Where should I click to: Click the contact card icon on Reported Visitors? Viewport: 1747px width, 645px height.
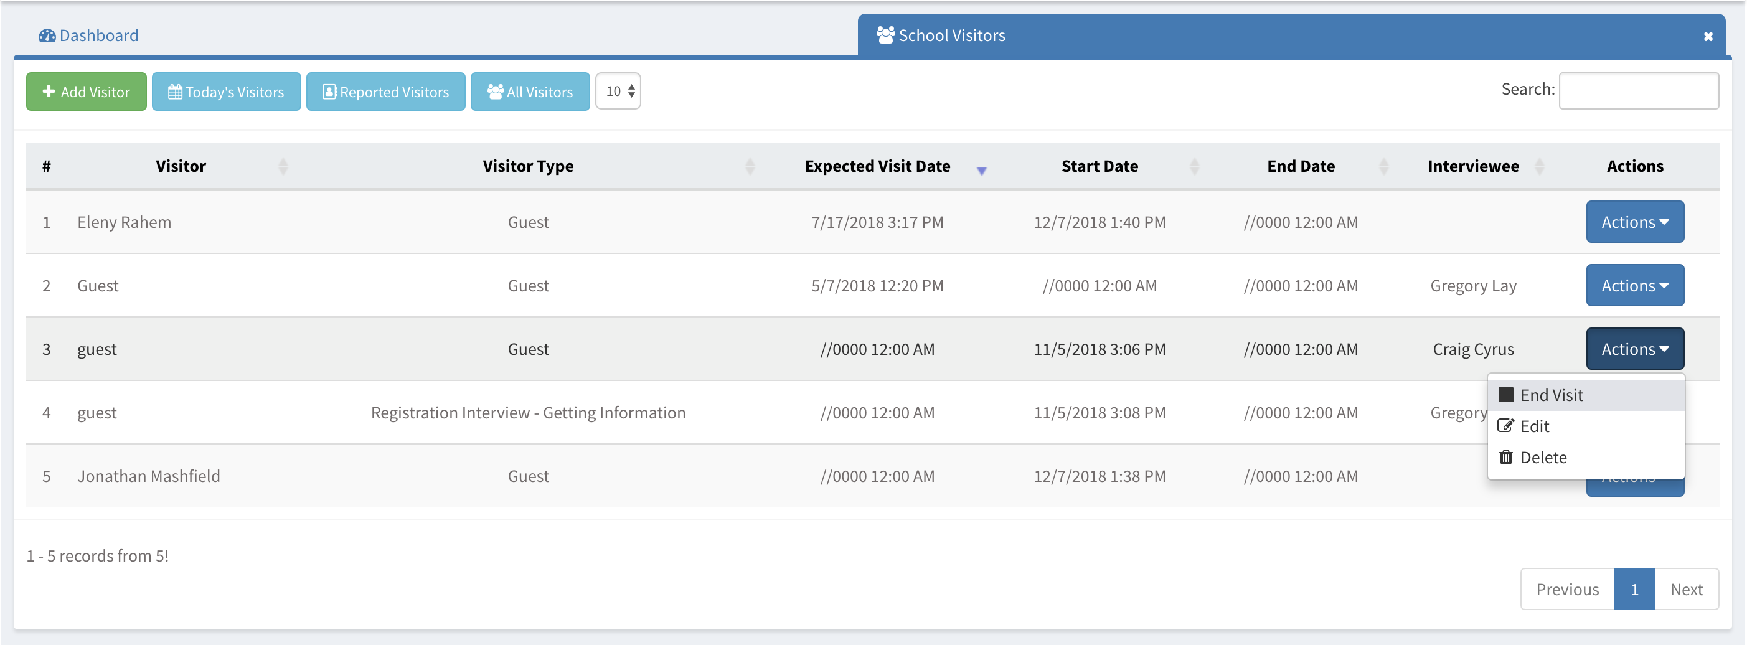click(329, 92)
